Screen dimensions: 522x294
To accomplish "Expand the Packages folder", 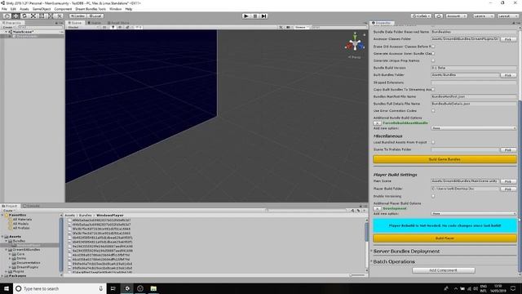I will 2,276.
